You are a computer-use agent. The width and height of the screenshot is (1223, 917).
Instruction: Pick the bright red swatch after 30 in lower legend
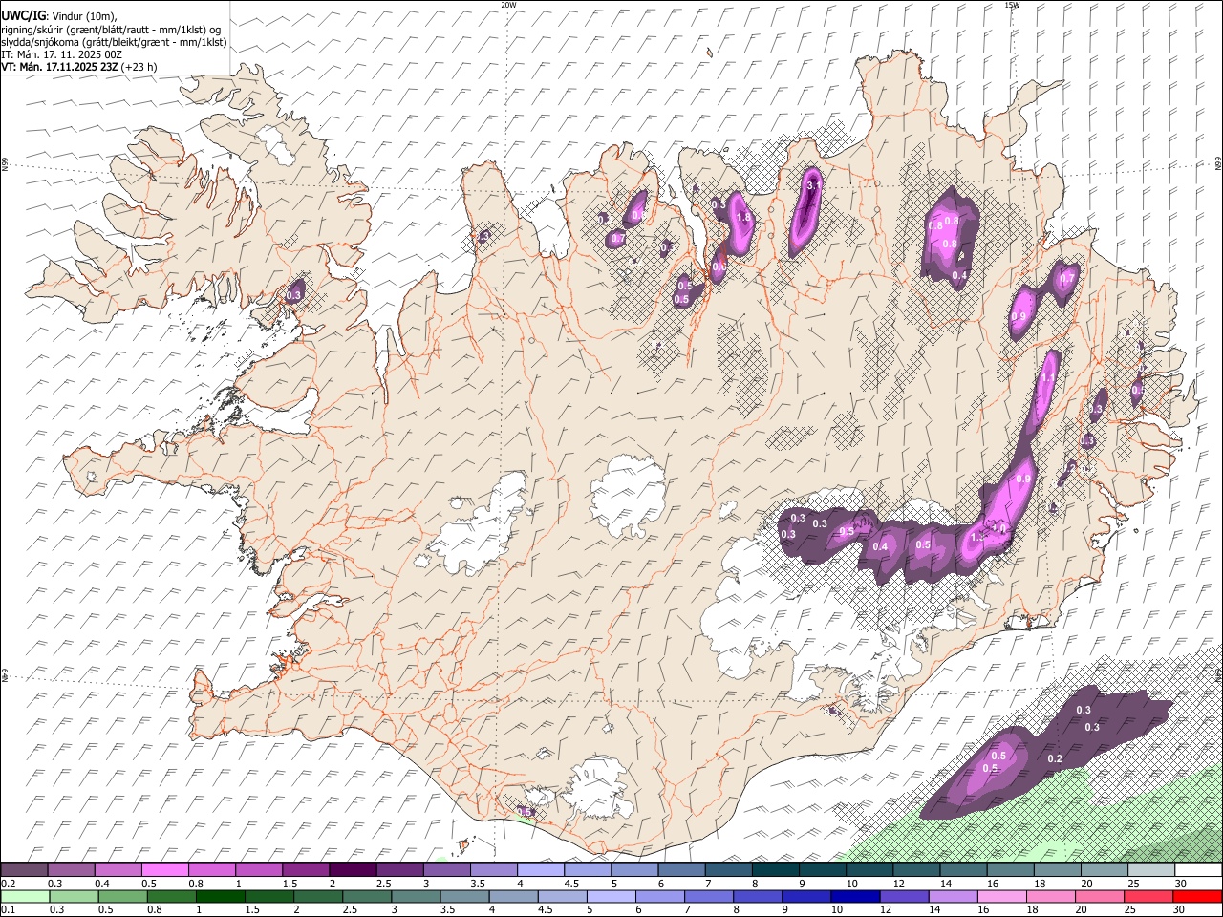(1196, 896)
